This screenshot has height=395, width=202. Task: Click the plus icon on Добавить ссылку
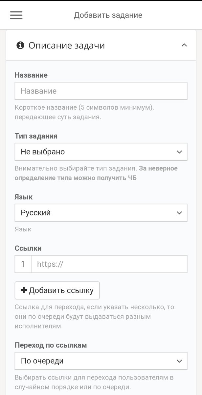[24, 290]
